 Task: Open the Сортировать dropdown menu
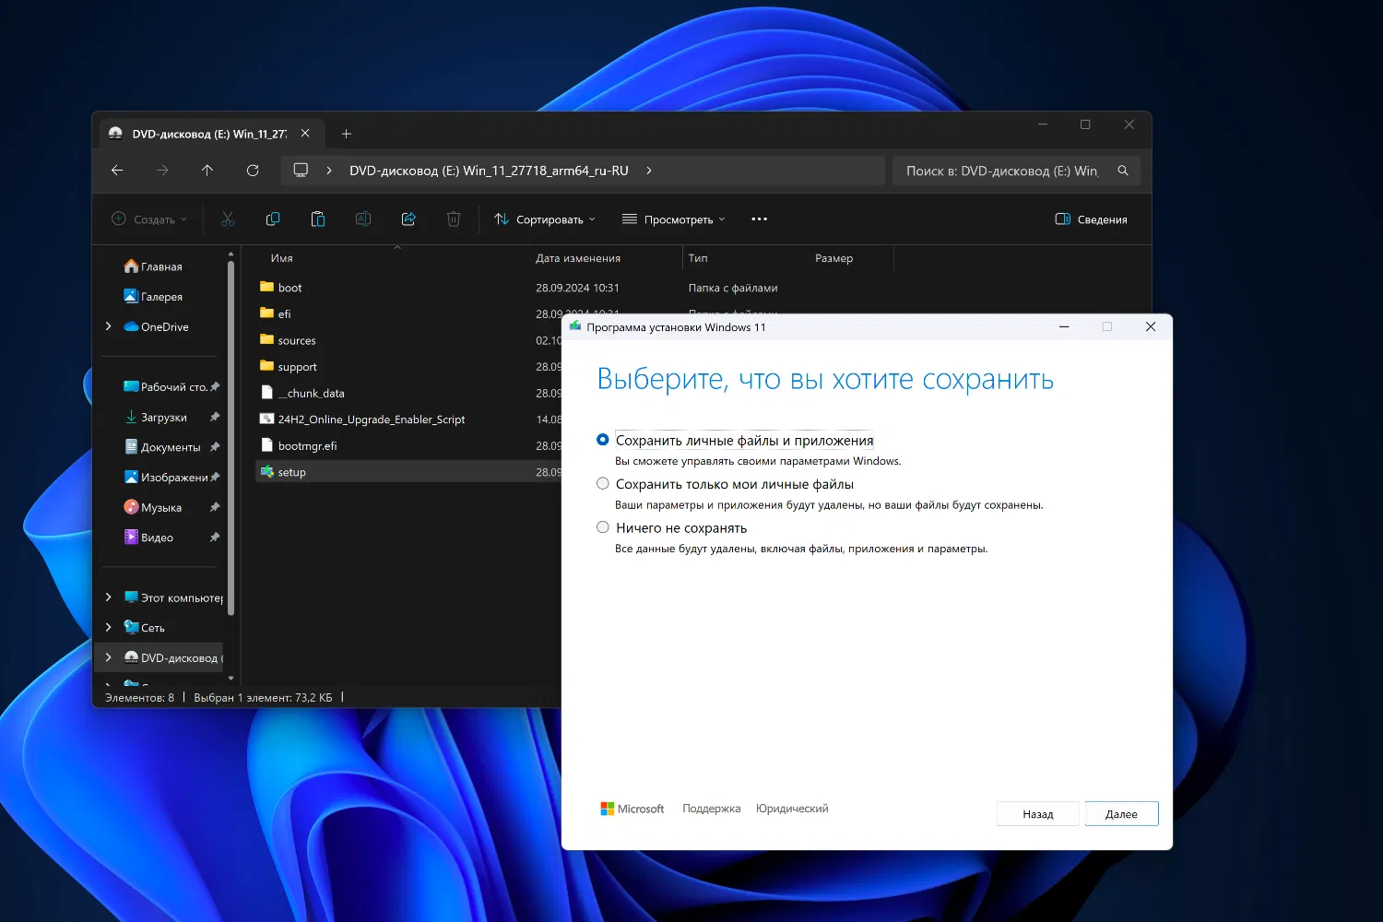click(545, 219)
